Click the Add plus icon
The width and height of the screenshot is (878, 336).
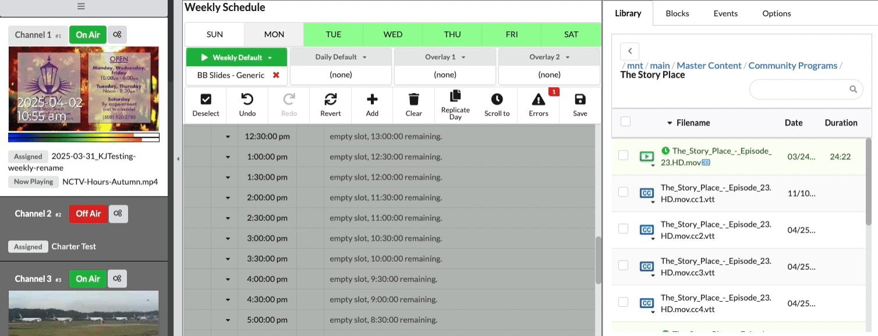pyautogui.click(x=372, y=99)
